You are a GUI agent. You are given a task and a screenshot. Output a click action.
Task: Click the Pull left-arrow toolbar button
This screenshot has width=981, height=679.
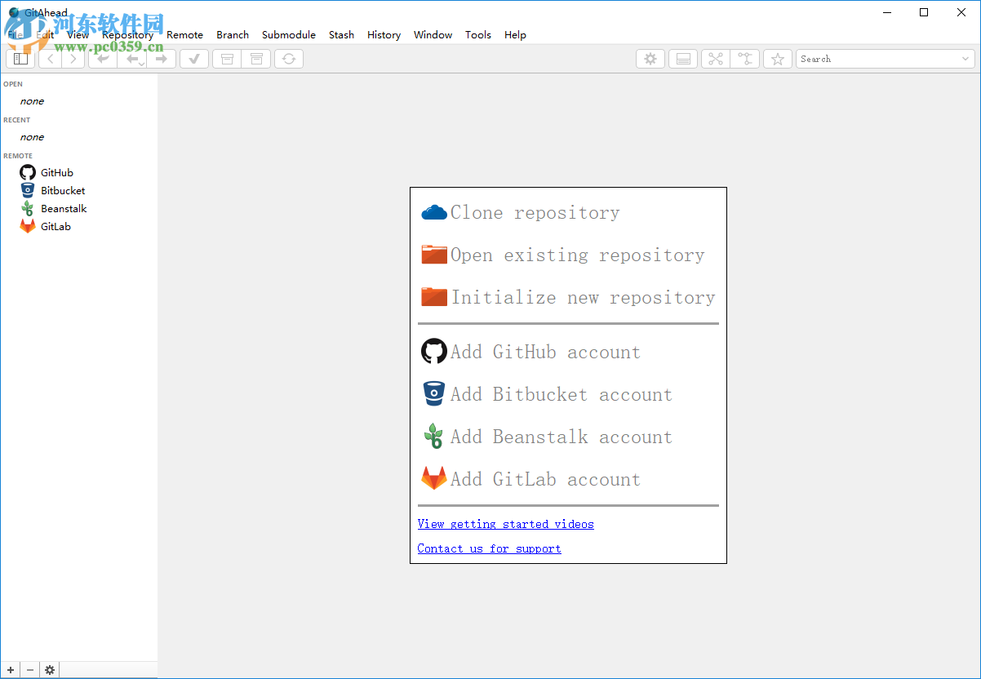132,59
